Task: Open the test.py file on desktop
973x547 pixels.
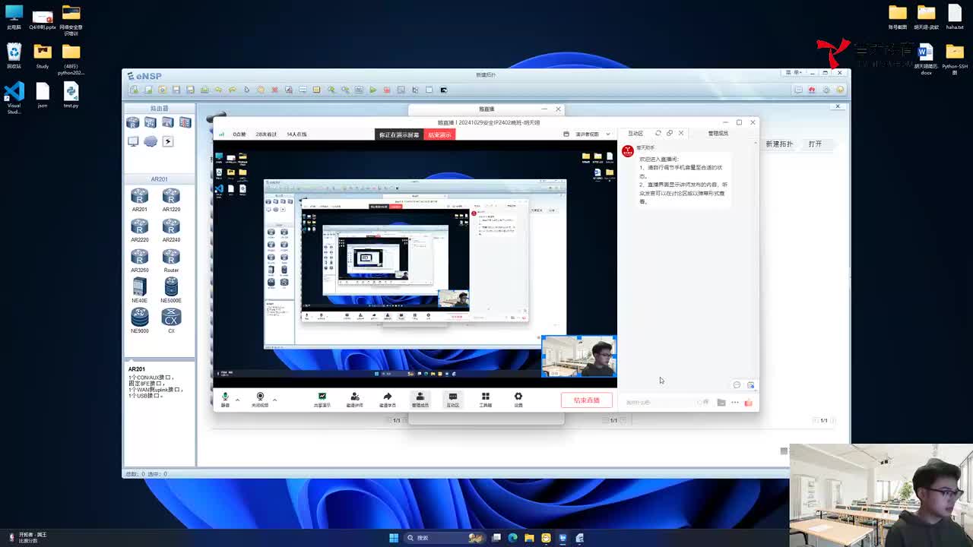Action: [71, 95]
